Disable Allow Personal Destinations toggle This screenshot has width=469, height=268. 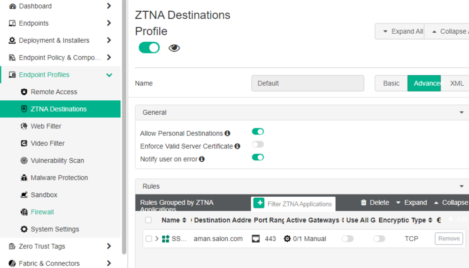[258, 132]
